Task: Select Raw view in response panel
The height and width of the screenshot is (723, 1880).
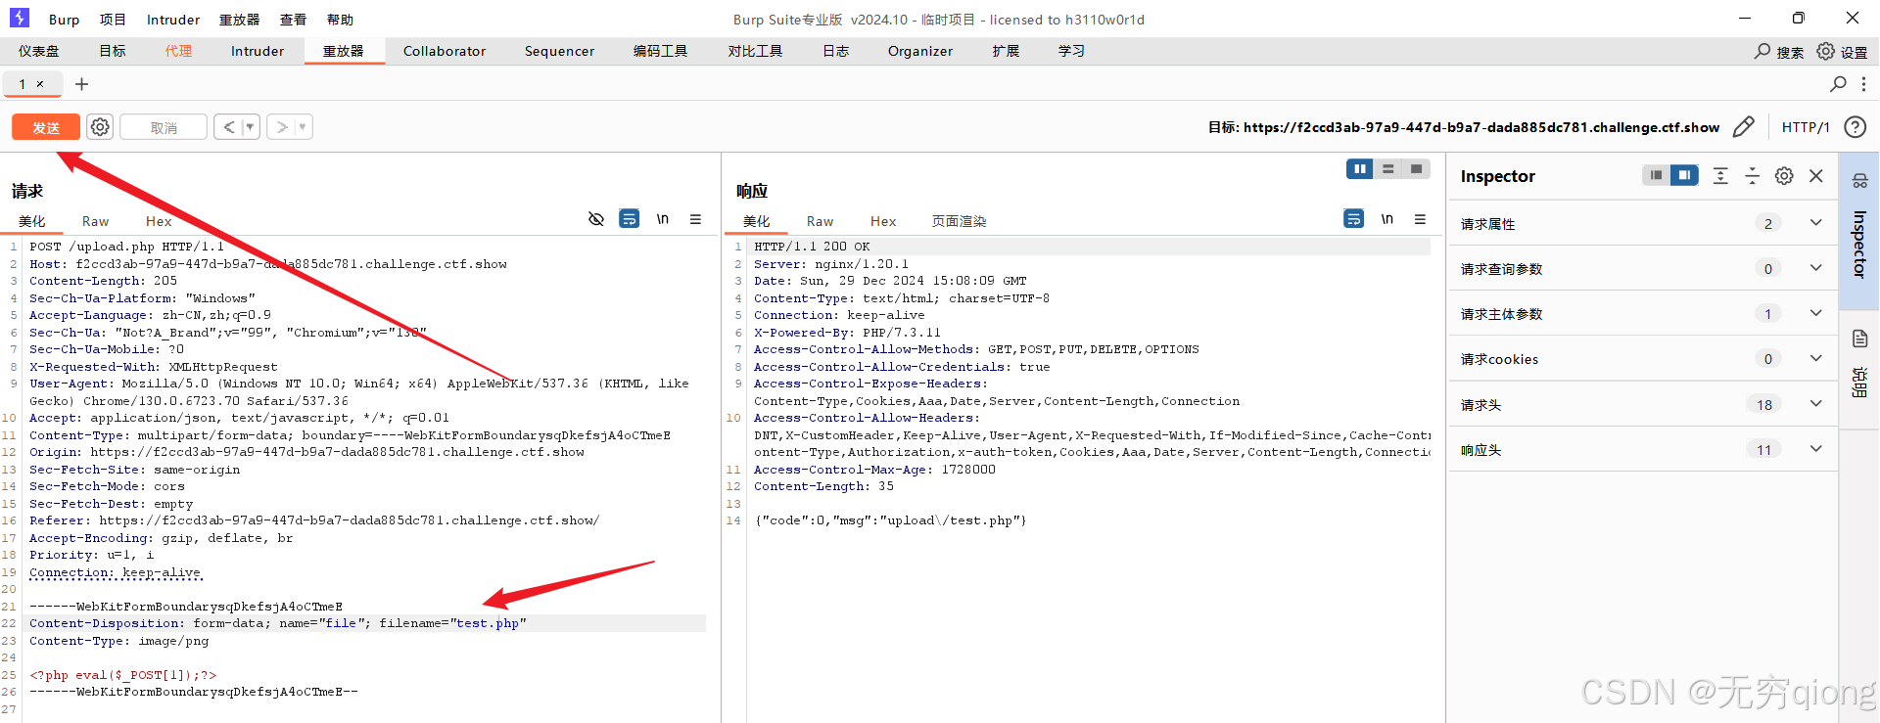Action: pyautogui.click(x=820, y=221)
